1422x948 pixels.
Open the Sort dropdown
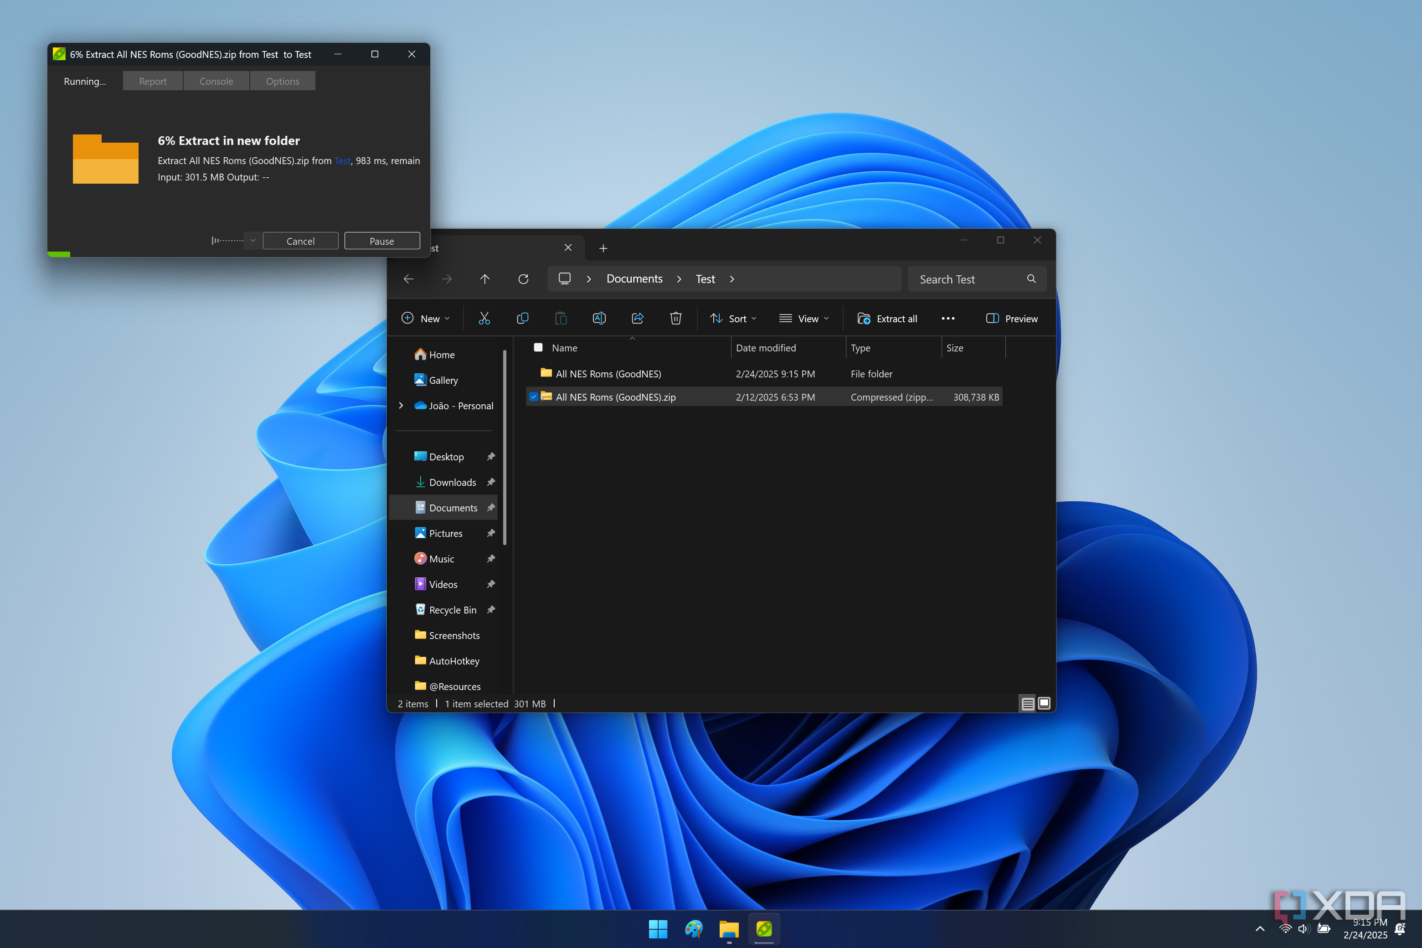pos(733,319)
